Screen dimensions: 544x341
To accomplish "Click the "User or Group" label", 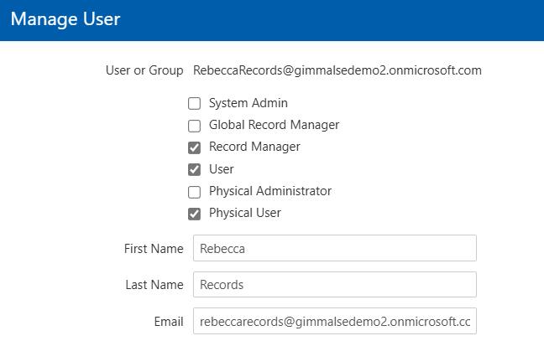I will pyautogui.click(x=140, y=70).
